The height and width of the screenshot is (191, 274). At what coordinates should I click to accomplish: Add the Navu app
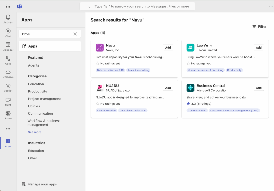pos(168,48)
